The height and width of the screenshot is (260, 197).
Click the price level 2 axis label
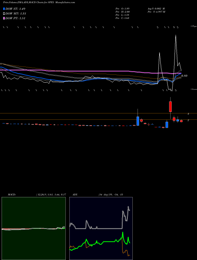click(188, 120)
